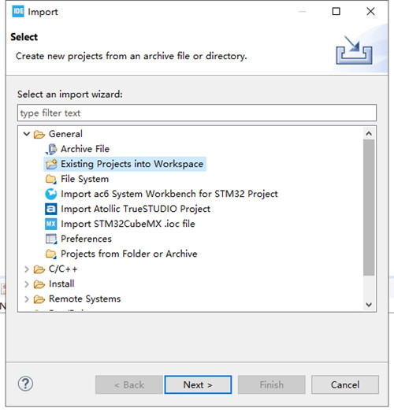Click the Atollic TrueSTUDIO project icon
The width and height of the screenshot is (394, 412).
[50, 210]
